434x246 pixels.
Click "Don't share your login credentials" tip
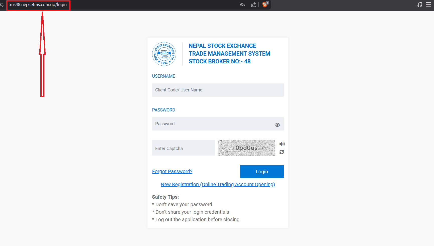191,212
